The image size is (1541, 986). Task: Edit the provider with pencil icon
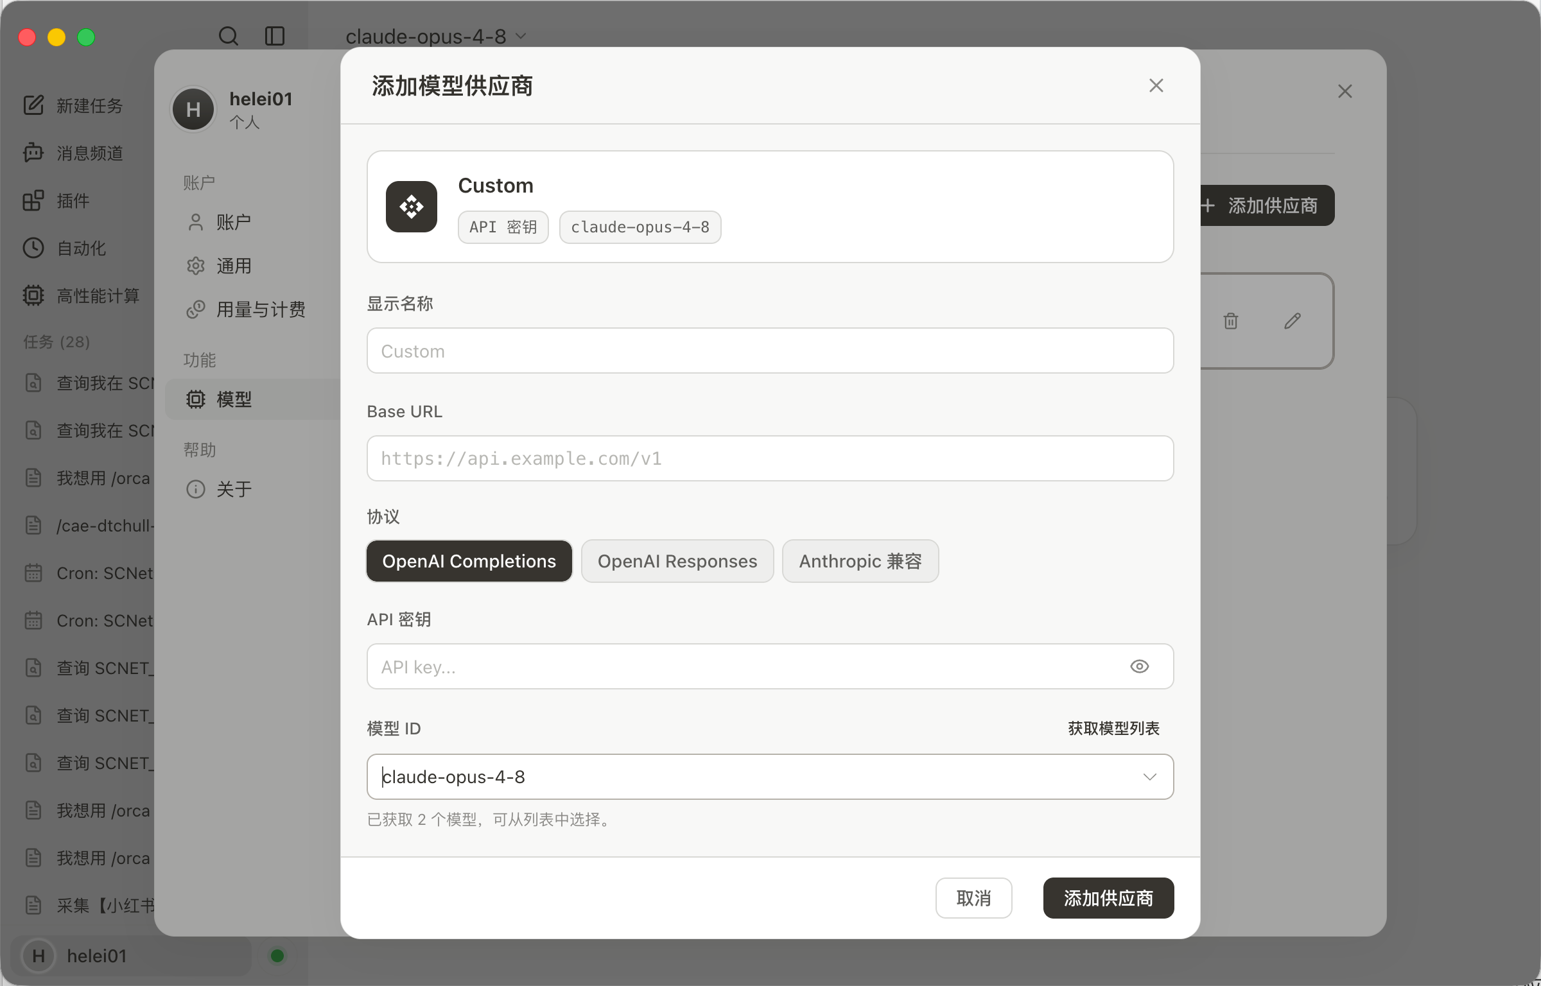tap(1293, 321)
